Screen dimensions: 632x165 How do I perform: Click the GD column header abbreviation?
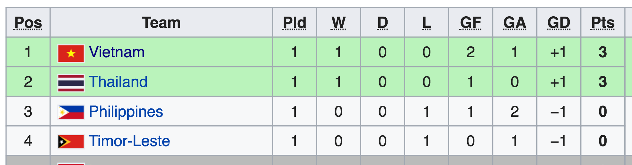(559, 23)
